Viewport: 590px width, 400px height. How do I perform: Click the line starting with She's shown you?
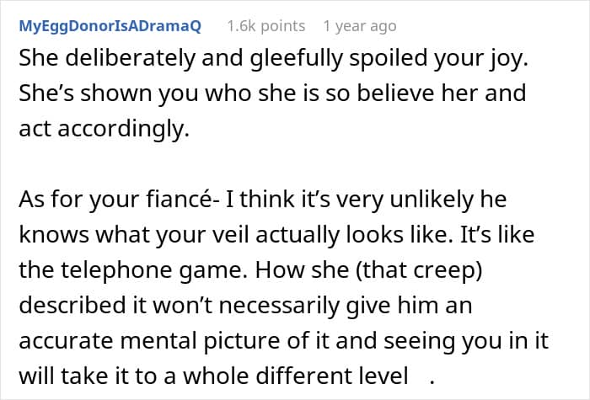(x=272, y=93)
